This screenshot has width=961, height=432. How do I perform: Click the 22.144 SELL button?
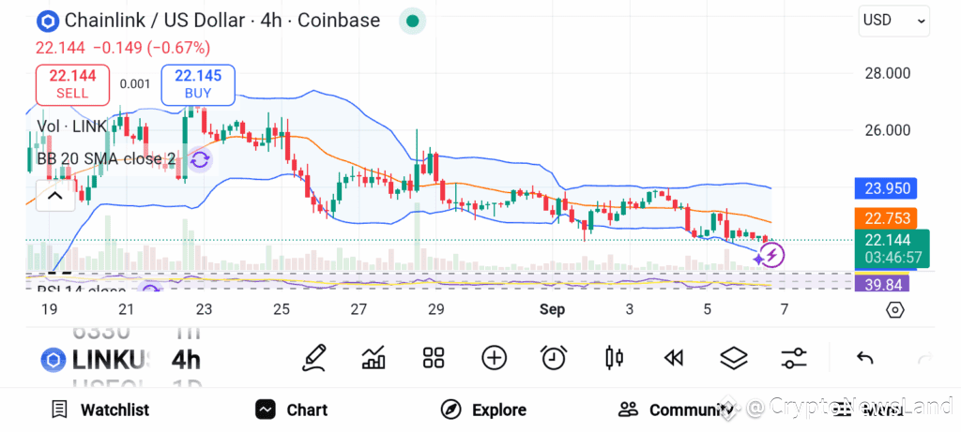[x=73, y=84]
